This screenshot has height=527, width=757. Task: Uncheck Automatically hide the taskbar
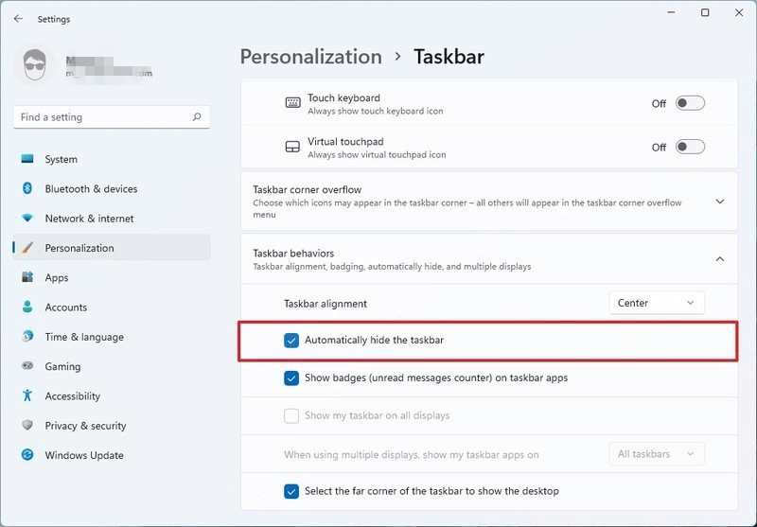point(291,341)
